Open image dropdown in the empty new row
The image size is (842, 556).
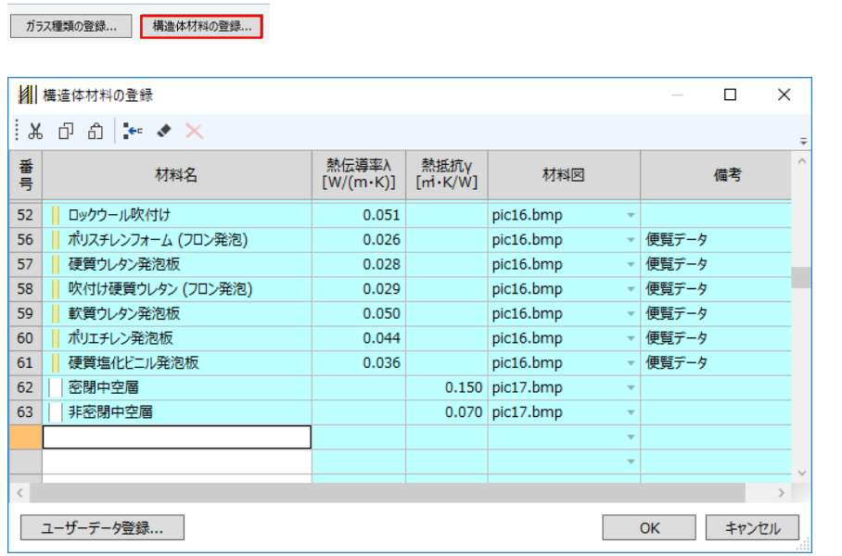click(631, 436)
